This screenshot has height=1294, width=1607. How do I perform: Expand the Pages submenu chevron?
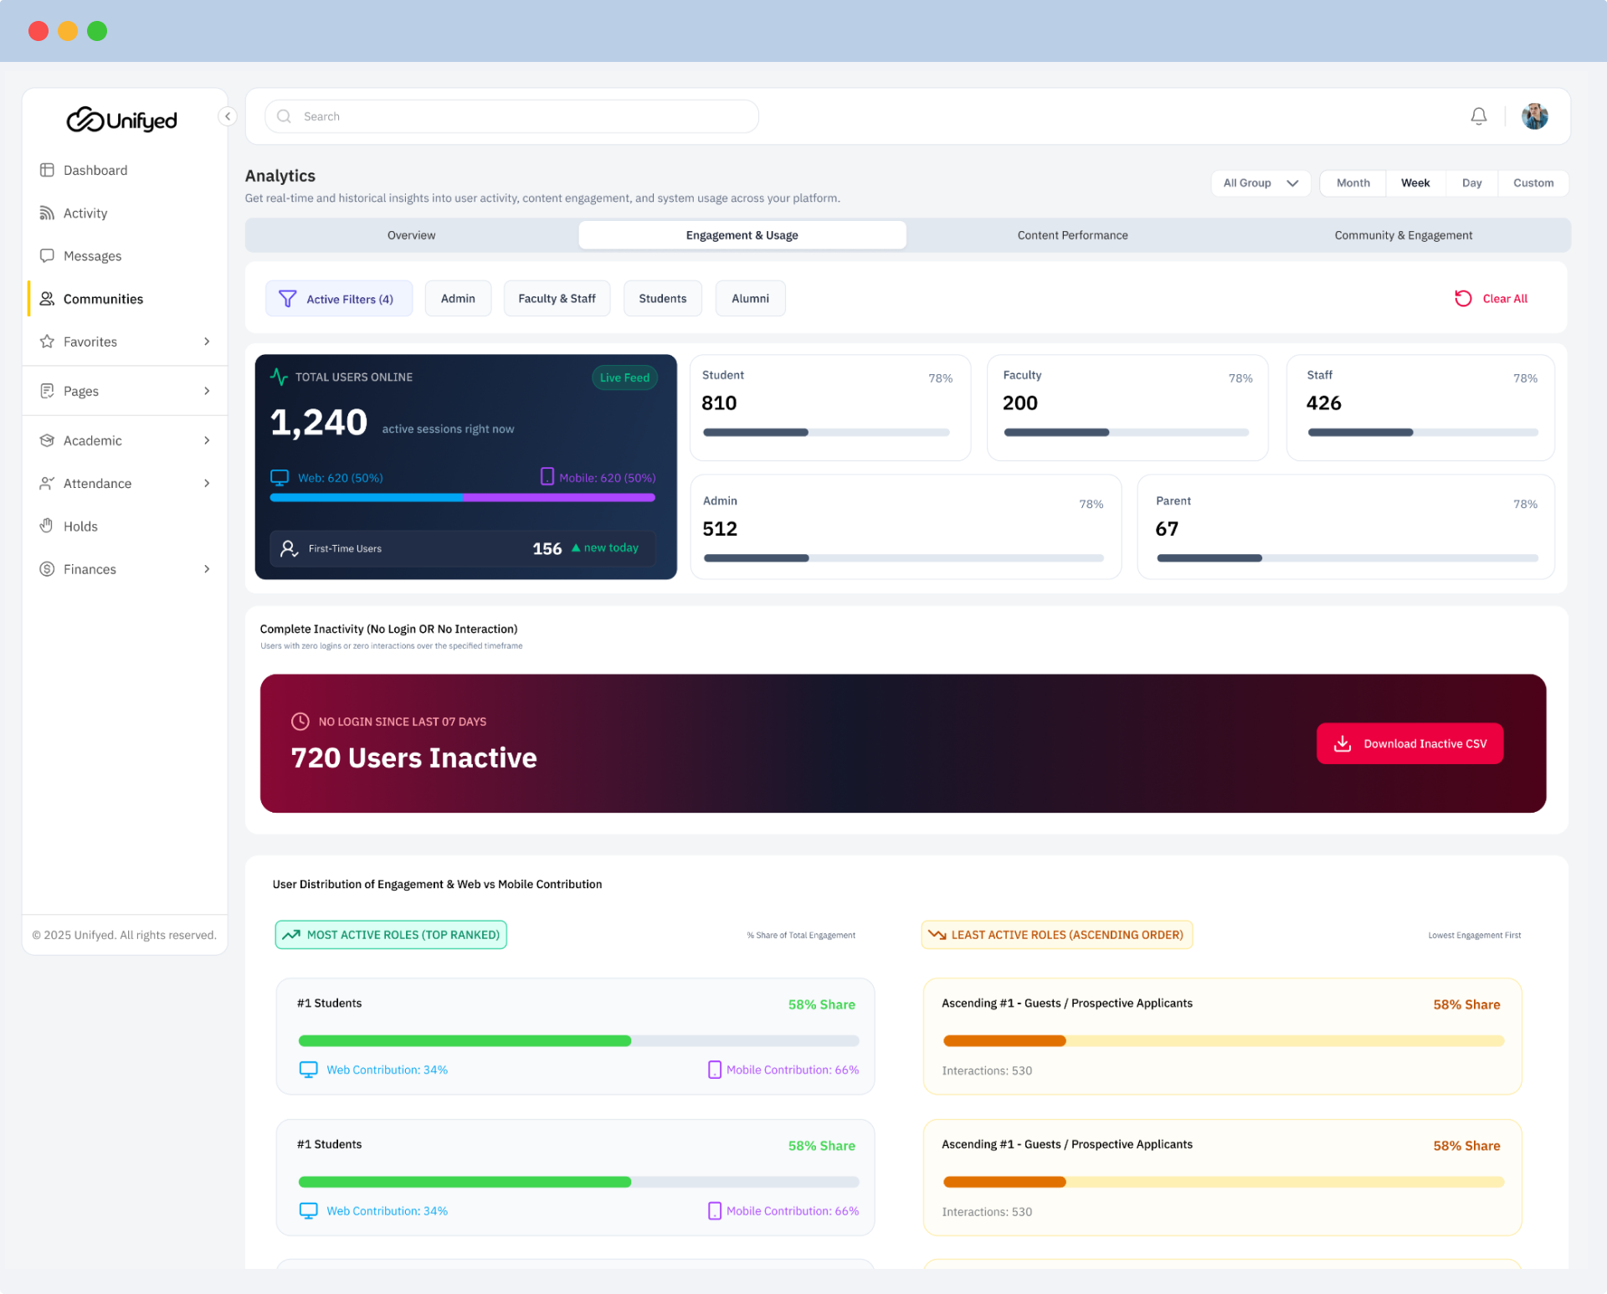click(x=207, y=391)
